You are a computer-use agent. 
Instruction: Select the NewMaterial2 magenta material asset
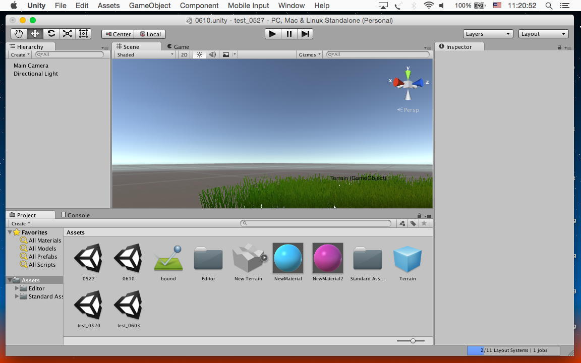[x=328, y=259]
